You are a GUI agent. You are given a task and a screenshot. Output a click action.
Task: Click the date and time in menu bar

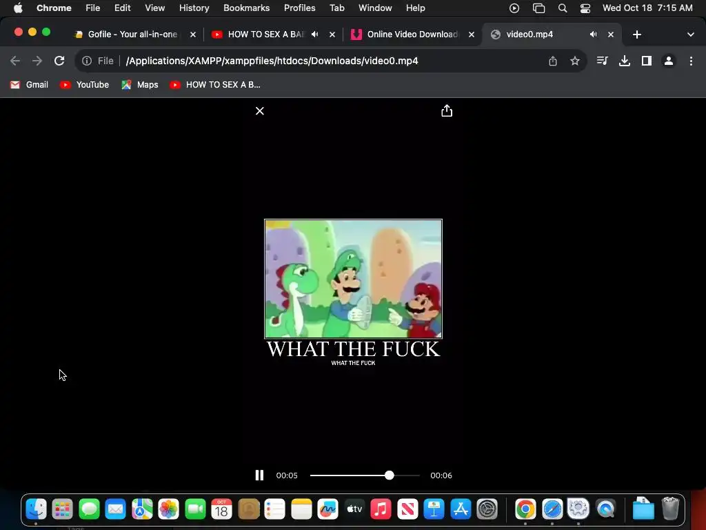point(647,8)
